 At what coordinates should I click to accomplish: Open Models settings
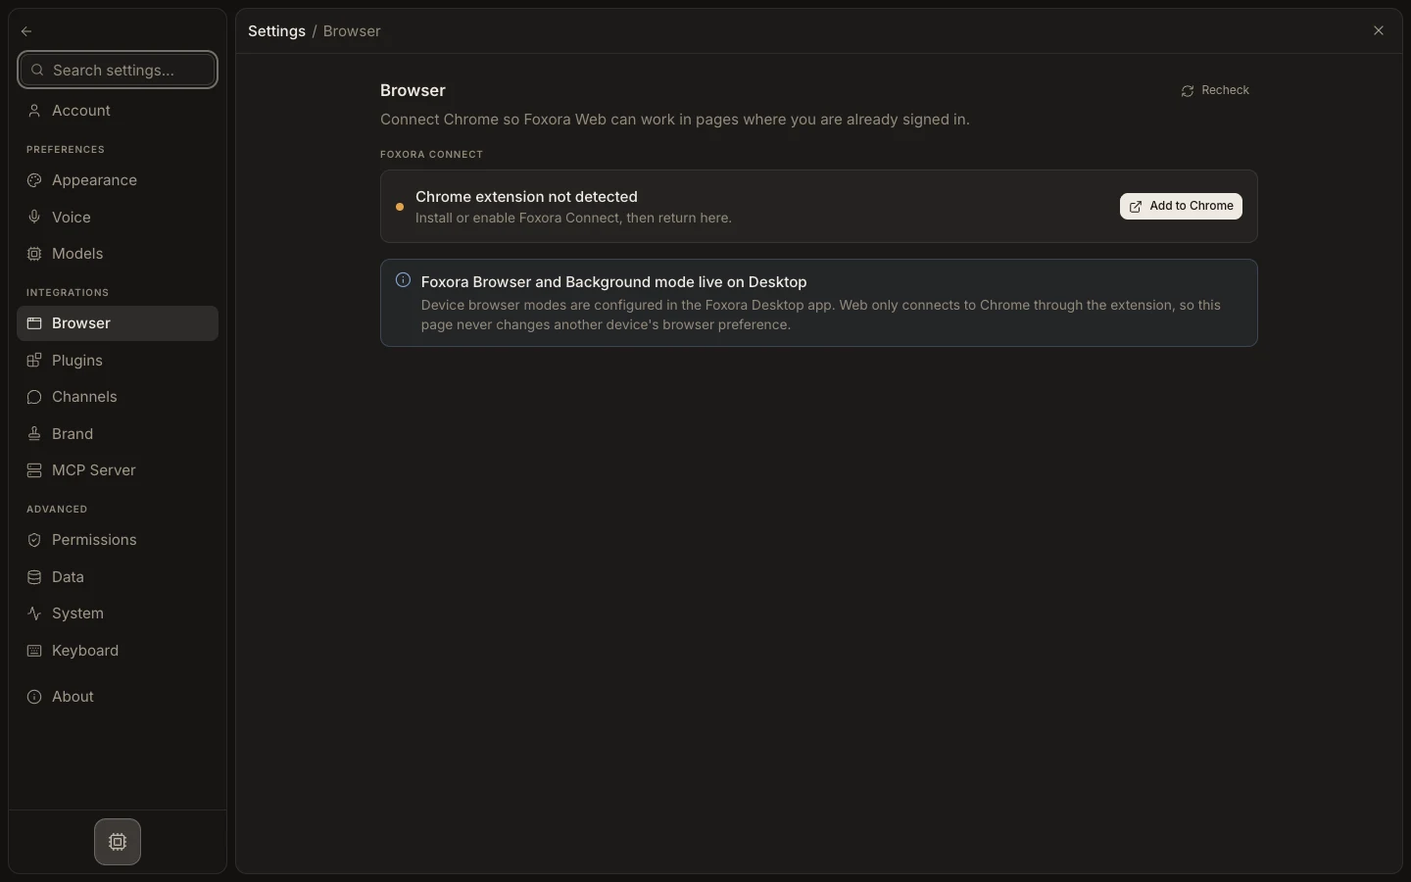point(118,254)
